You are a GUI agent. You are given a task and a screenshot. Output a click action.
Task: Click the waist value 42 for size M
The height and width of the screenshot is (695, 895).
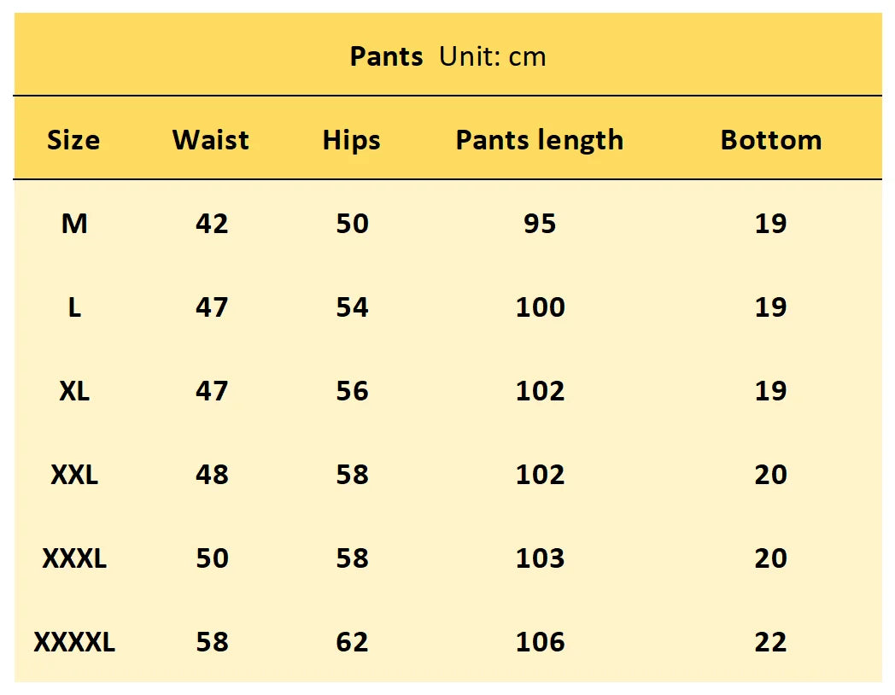212,224
